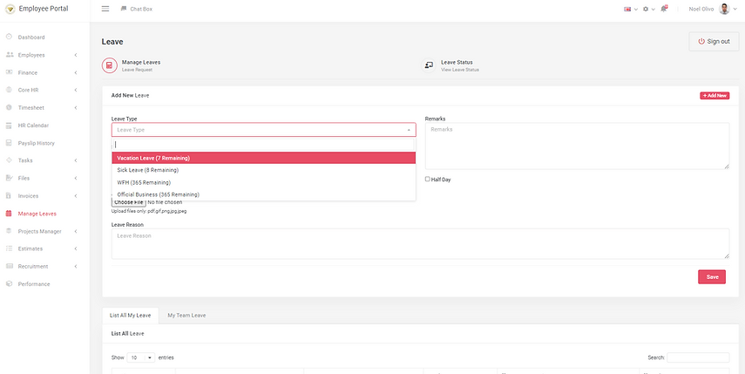Expand the Estimates submenu chevron
Viewport: 745px width, 374px height.
coord(76,248)
